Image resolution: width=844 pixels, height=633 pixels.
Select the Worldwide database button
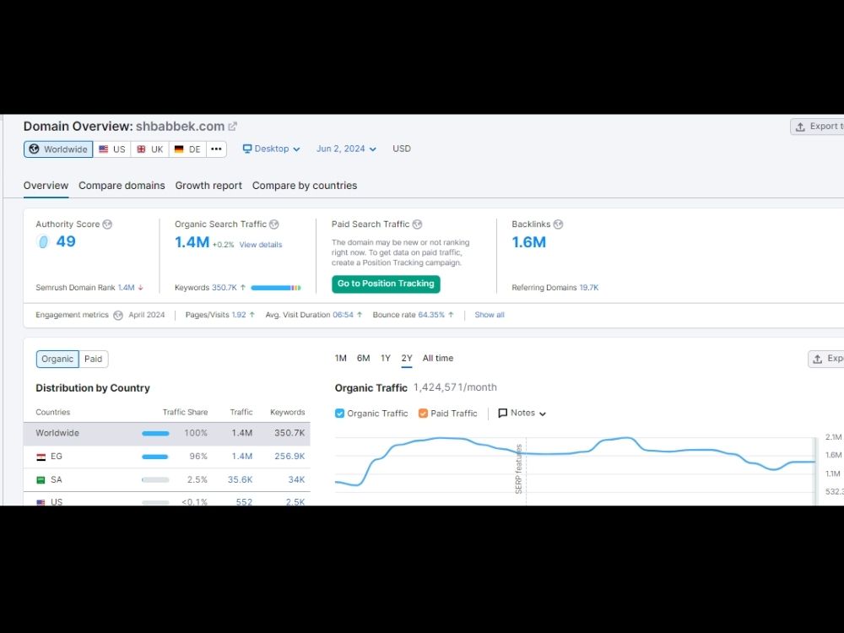pos(58,149)
